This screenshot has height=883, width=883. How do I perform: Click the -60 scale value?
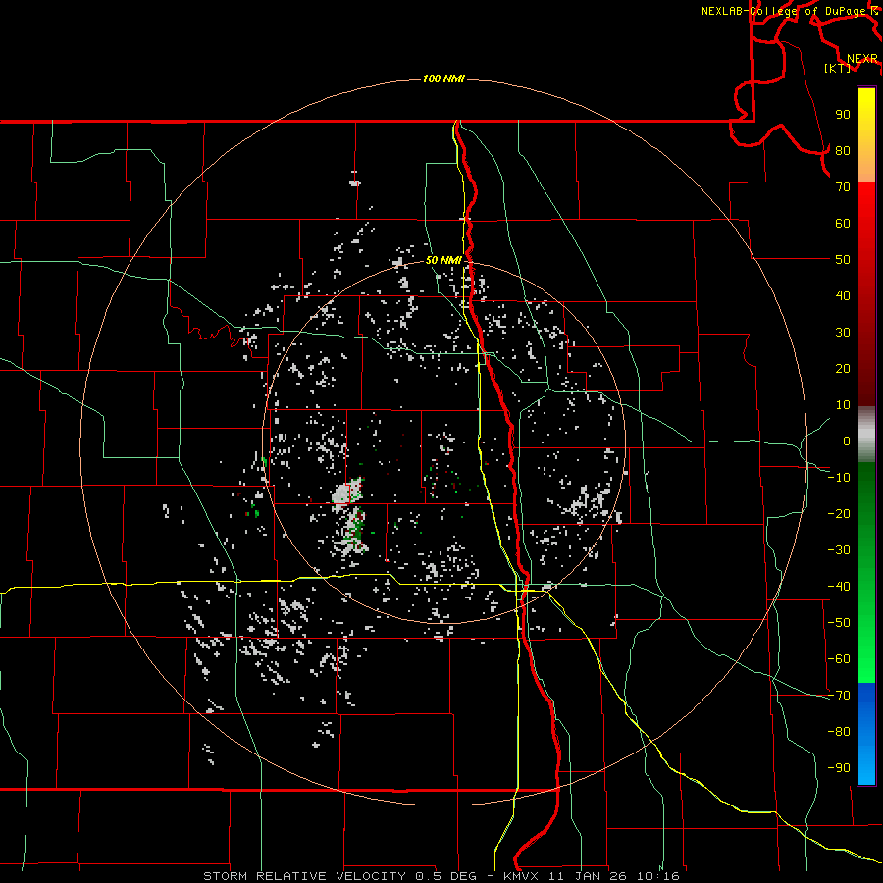[839, 659]
